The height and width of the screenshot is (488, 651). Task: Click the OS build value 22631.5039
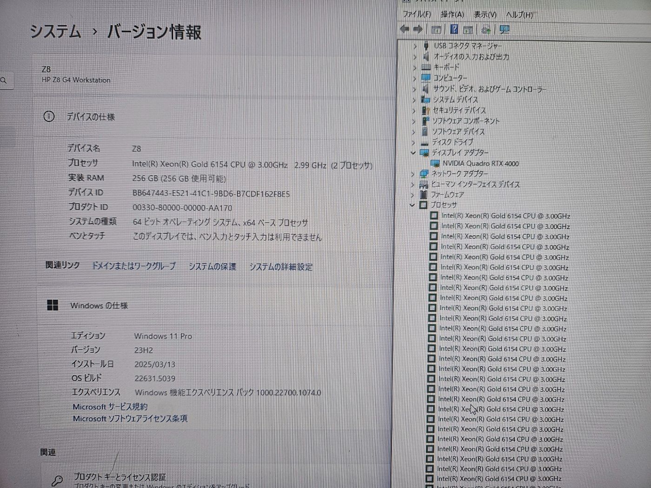click(155, 378)
